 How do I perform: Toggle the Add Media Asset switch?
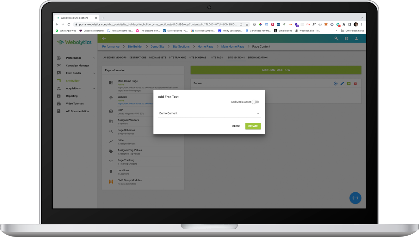click(x=255, y=102)
